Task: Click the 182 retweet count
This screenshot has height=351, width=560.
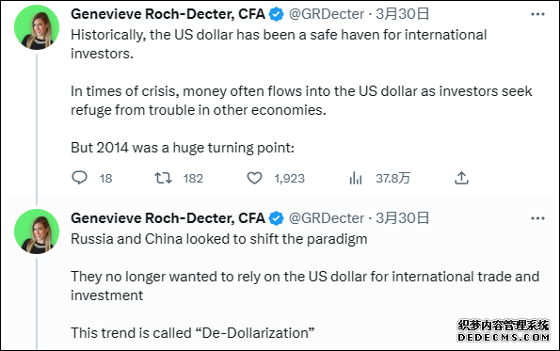Action: [x=193, y=178]
